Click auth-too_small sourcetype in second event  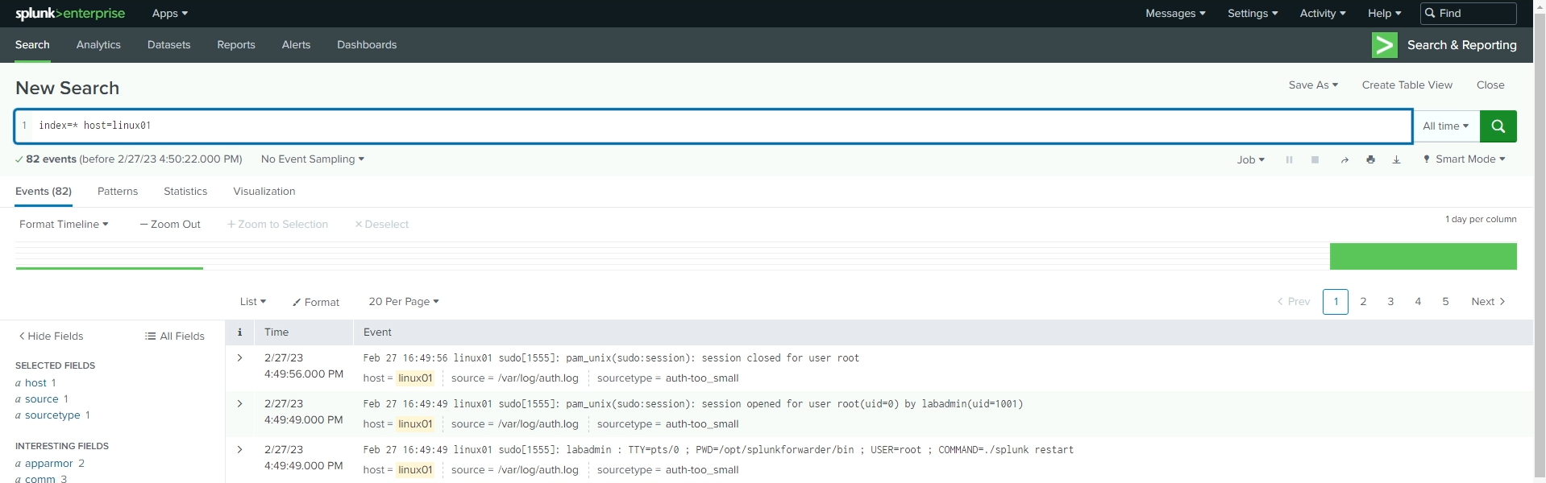tap(702, 424)
